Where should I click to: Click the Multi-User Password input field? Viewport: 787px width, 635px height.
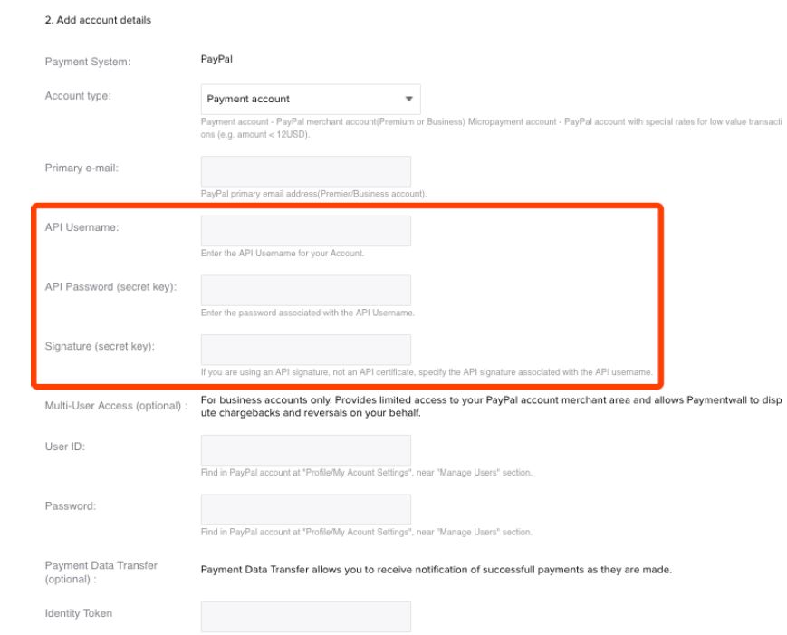[x=306, y=509]
